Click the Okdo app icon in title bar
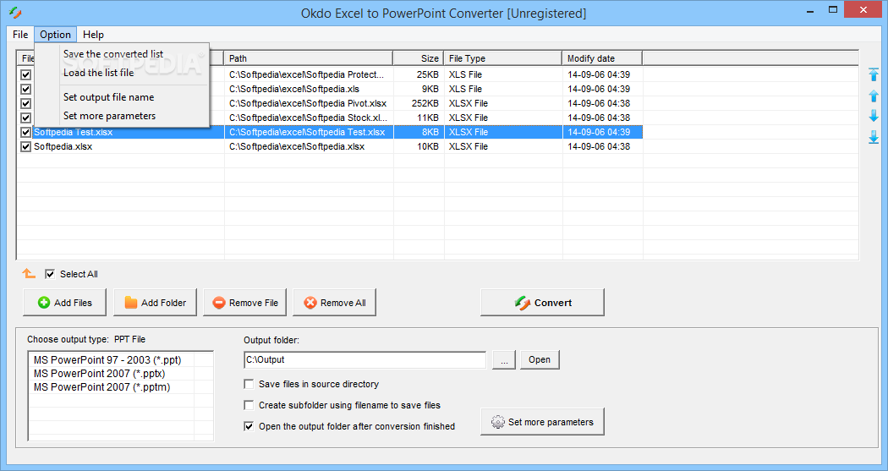This screenshot has width=888, height=471. [16, 13]
